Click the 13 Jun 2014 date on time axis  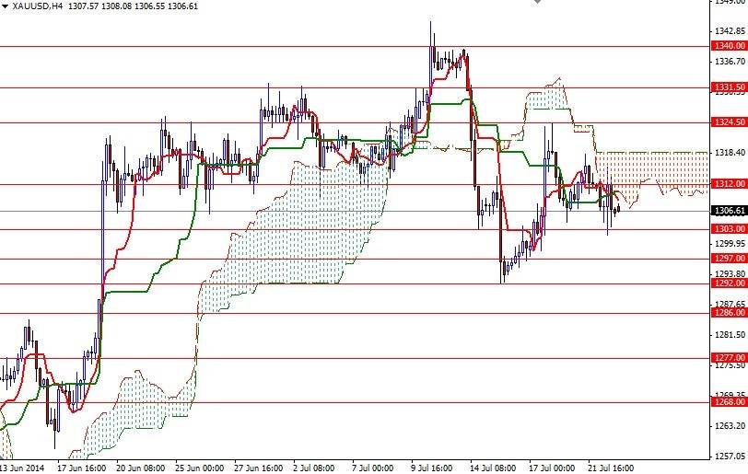tap(25, 468)
